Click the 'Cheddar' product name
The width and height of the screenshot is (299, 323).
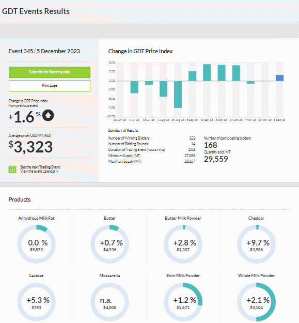pos(256,218)
